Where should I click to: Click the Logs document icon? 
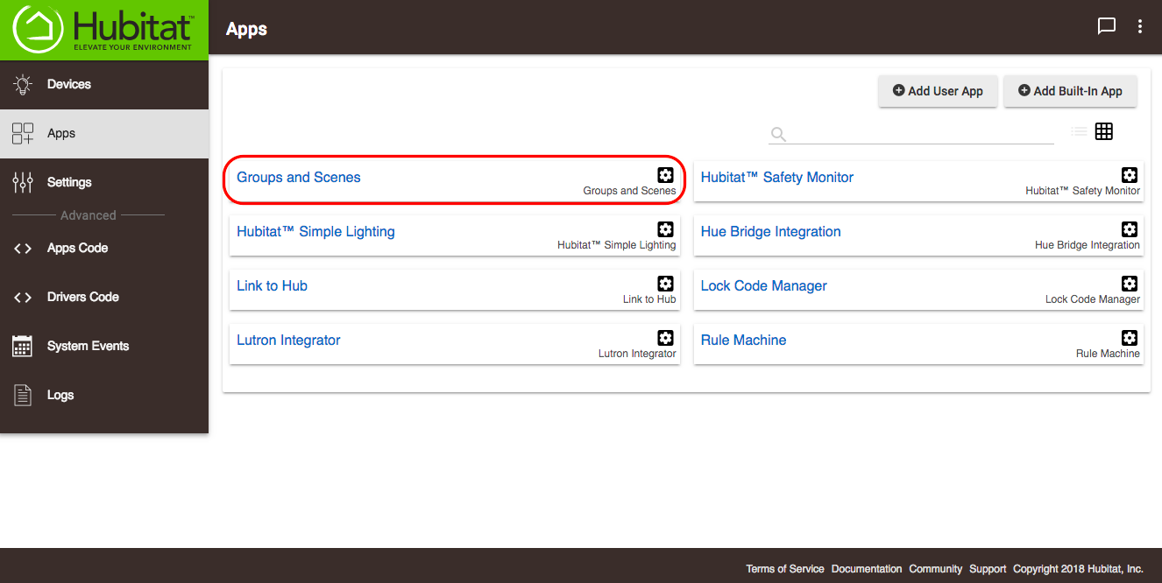(x=23, y=395)
